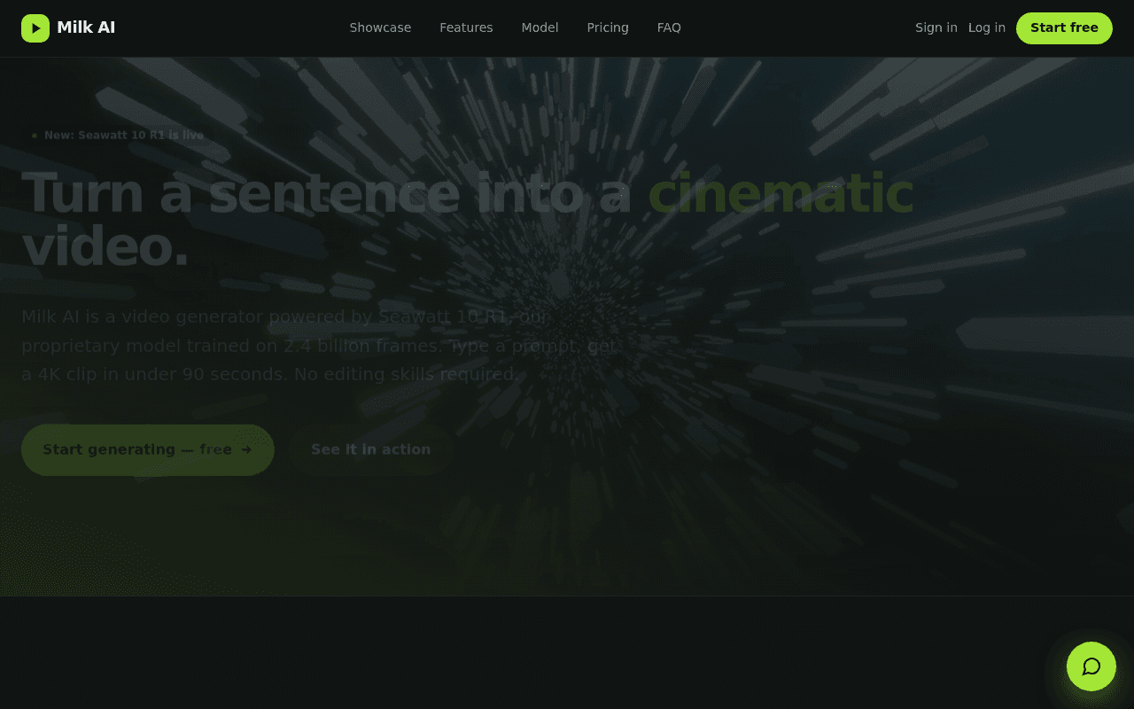Click Start generating — free button
This screenshot has width=1134, height=709.
(x=148, y=449)
